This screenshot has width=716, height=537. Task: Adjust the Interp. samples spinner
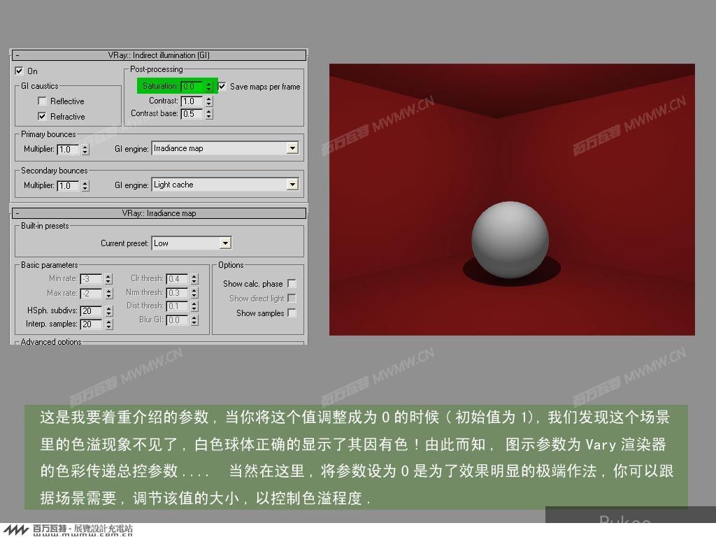click(x=108, y=324)
